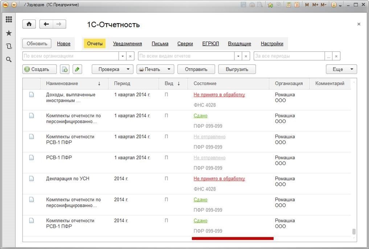Click the M- memory subtract button
369x249 pixels.
tap(324, 5)
